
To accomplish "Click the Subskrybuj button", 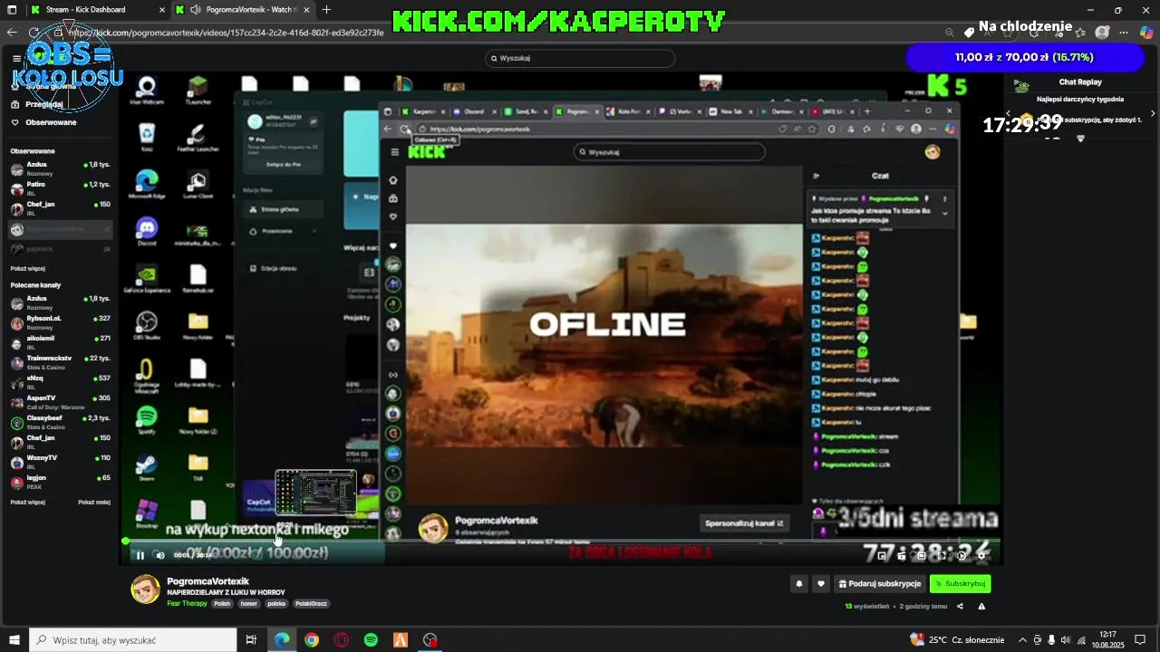I will point(960,584).
